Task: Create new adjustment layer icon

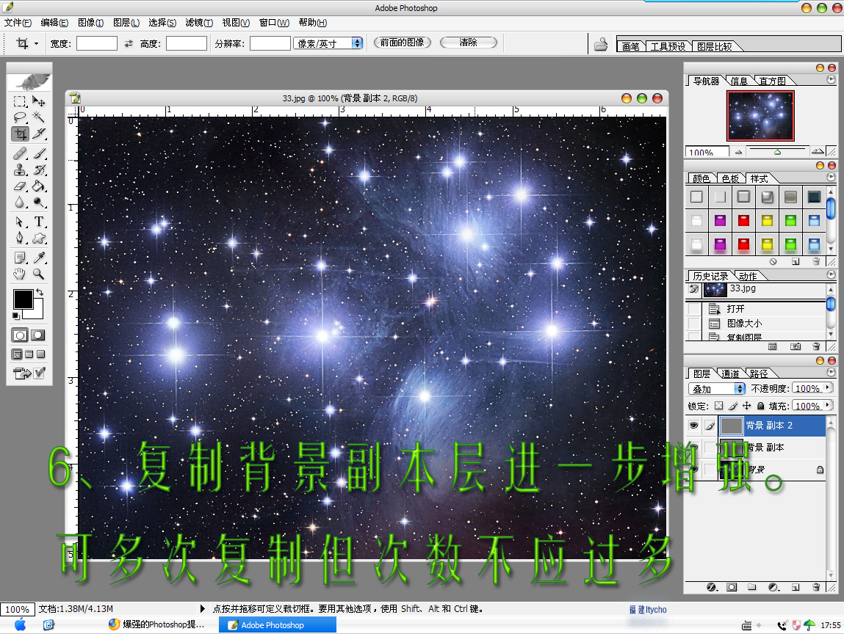Action: click(x=773, y=587)
